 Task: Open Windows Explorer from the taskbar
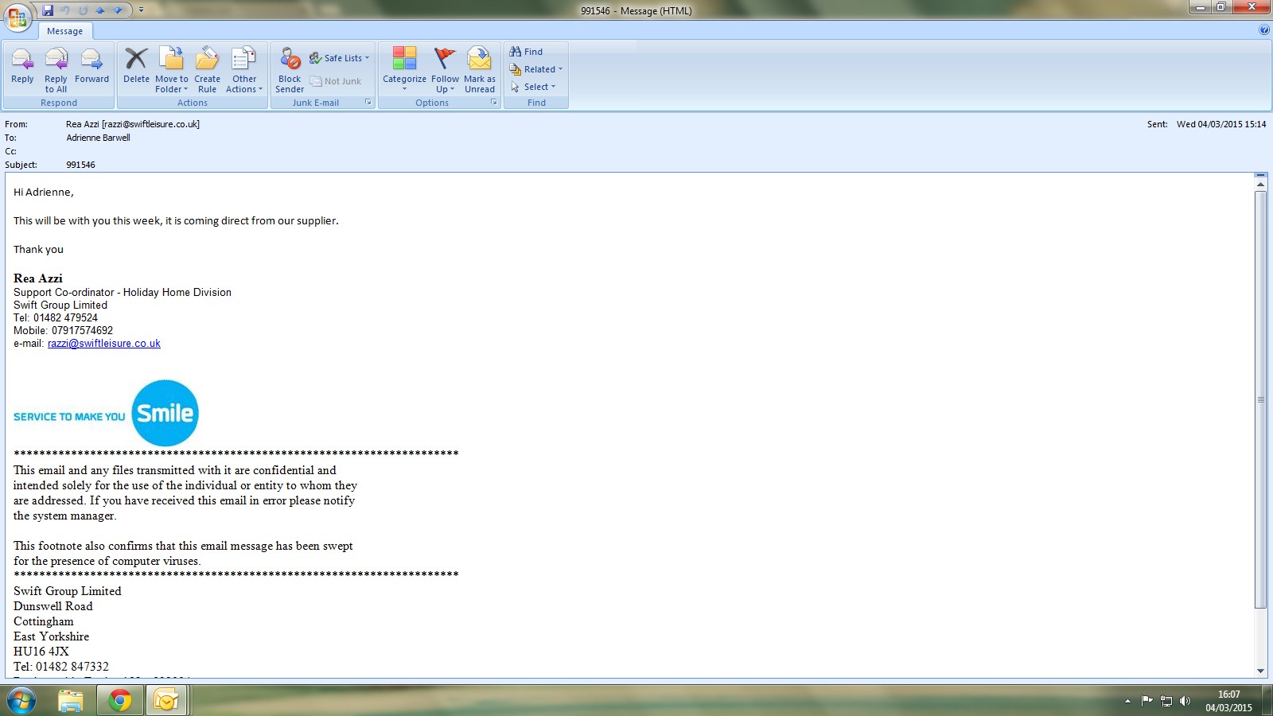(71, 701)
